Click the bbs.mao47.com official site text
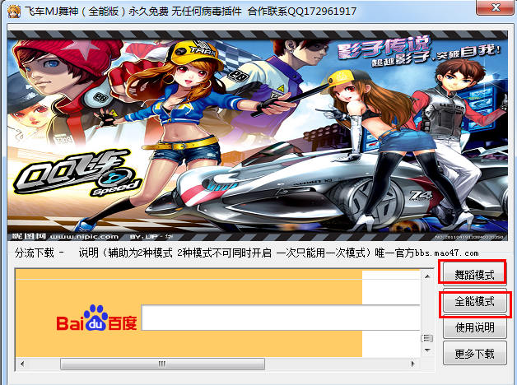 [x=447, y=253]
